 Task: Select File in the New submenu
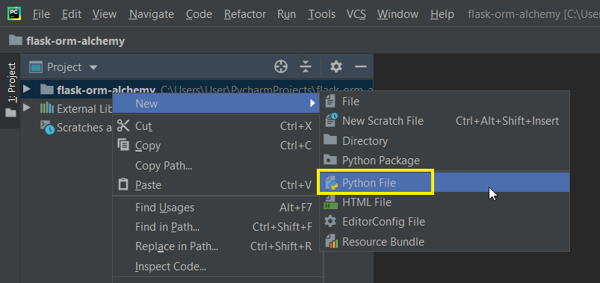[445, 102]
